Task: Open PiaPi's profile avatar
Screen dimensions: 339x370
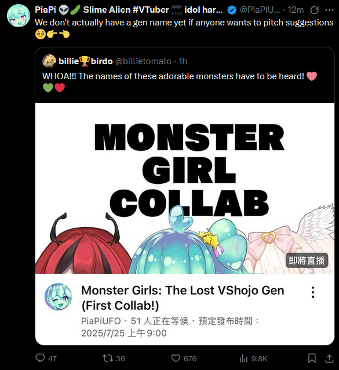Action: pyautogui.click(x=19, y=16)
